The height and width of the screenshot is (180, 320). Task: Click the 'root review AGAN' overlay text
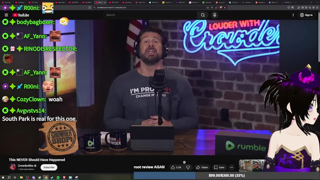point(149,167)
